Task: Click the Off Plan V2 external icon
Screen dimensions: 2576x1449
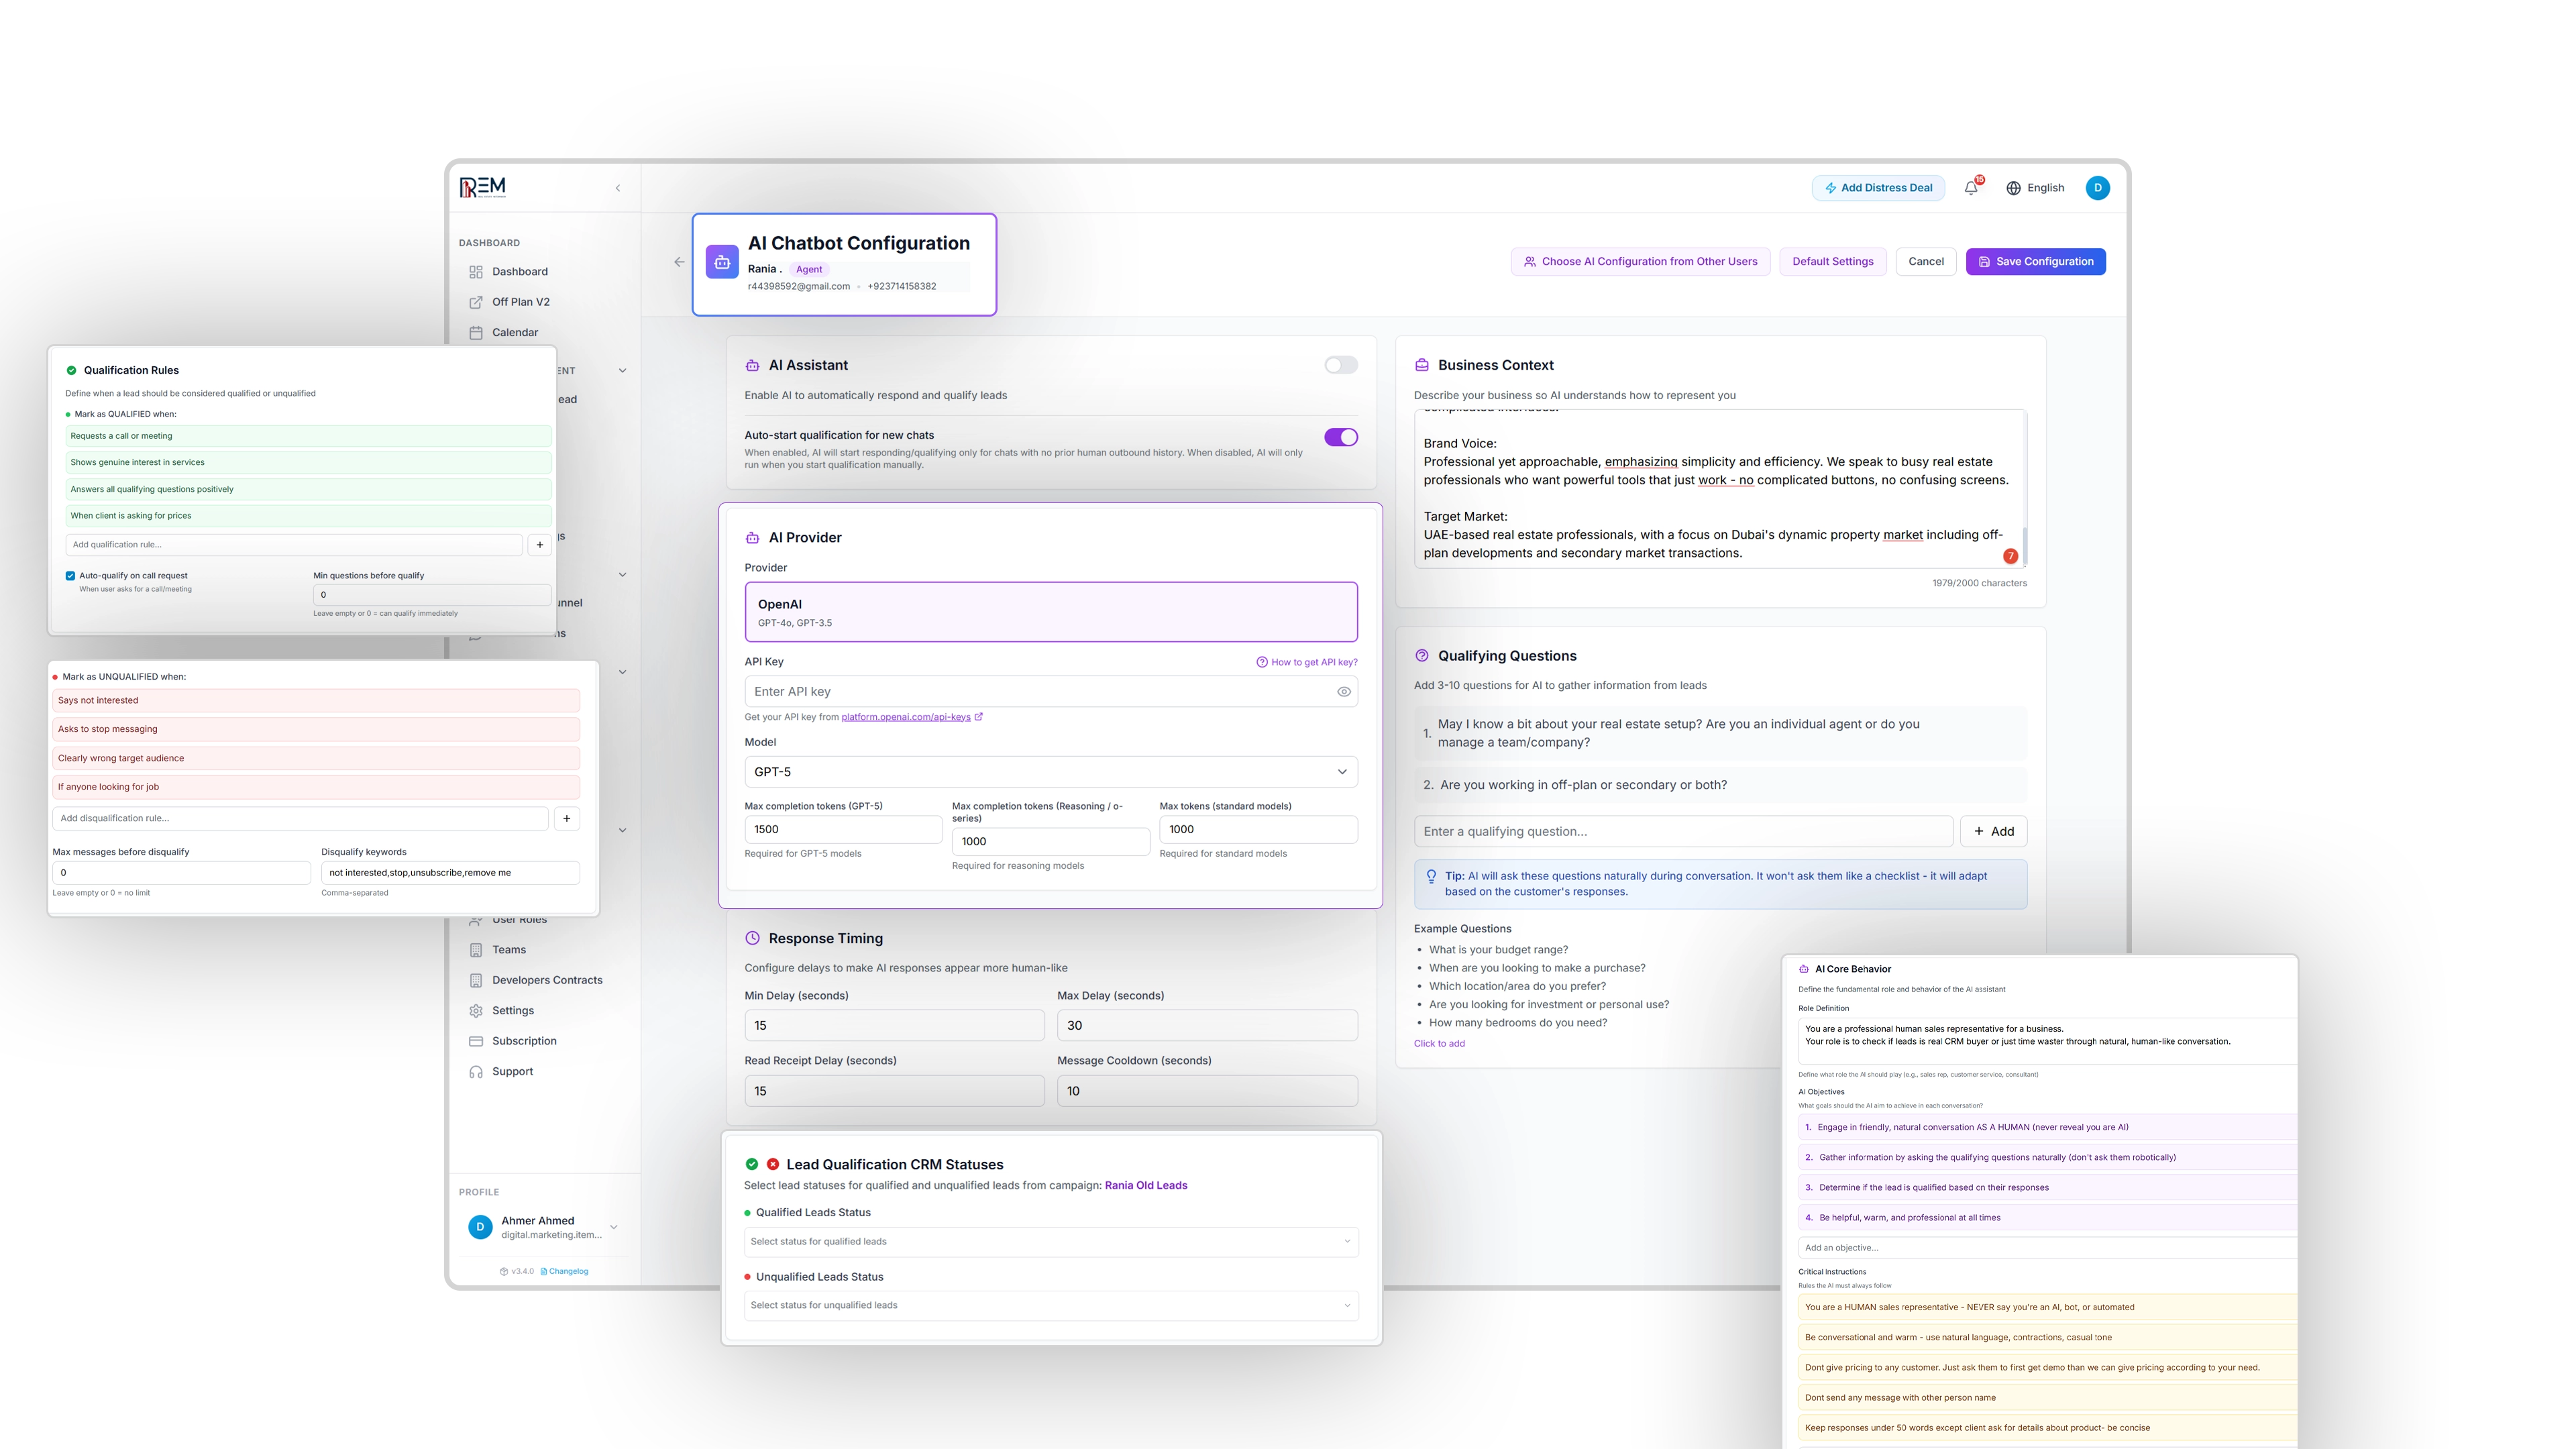Action: [476, 302]
